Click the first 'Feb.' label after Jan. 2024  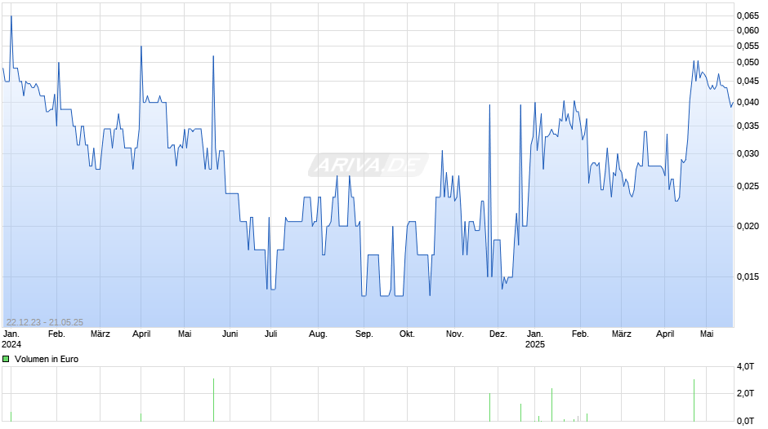click(56, 334)
